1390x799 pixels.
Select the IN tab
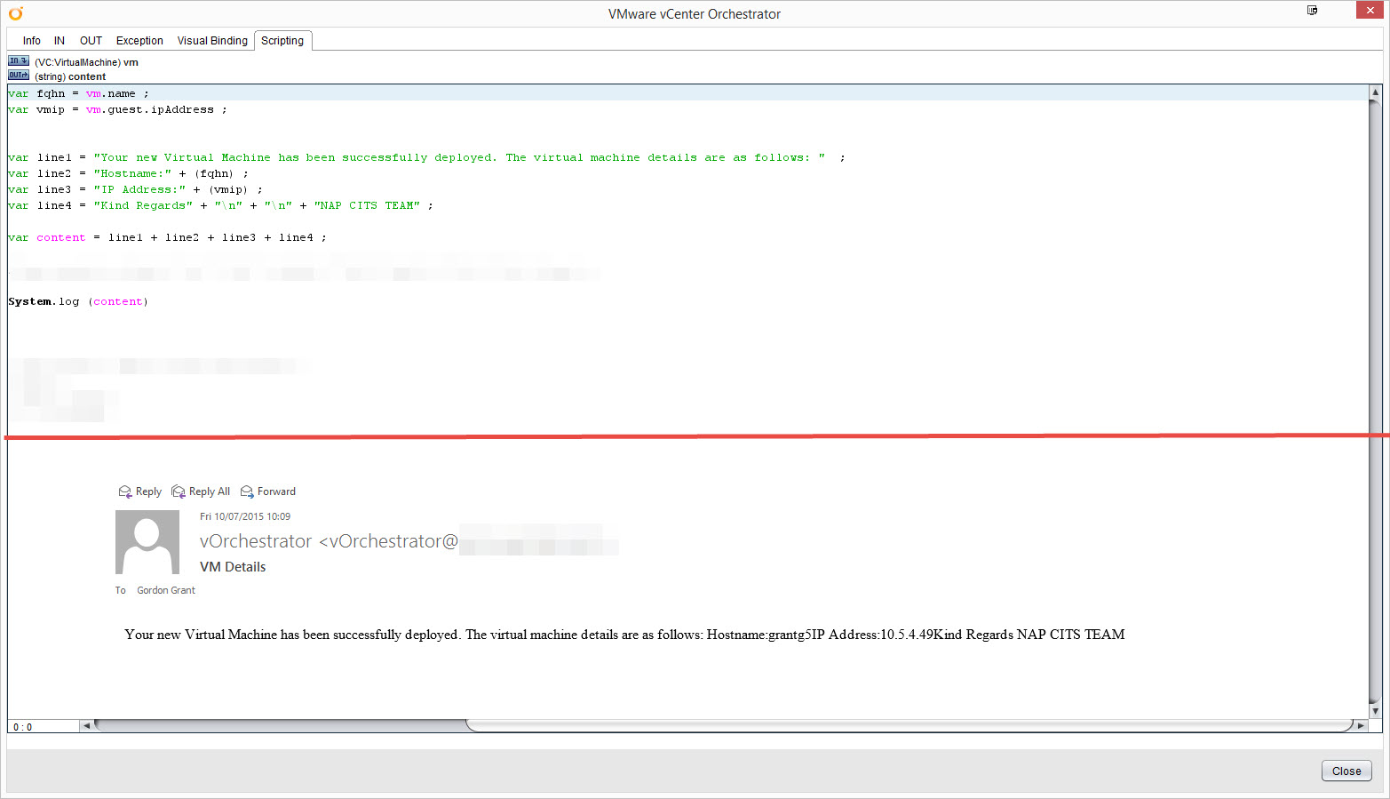click(59, 40)
